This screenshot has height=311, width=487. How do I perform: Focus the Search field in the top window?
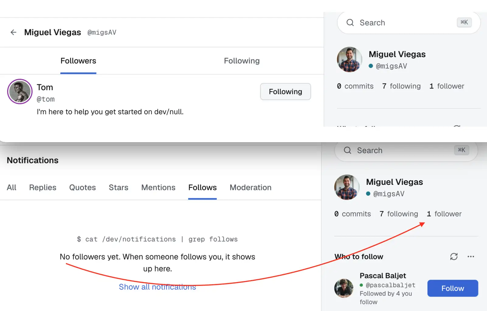pos(409,23)
